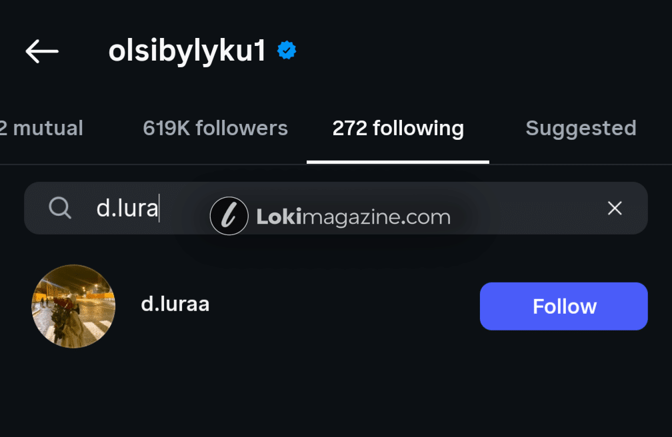Image resolution: width=672 pixels, height=437 pixels.
Task: Open the d.luraa profile picture
Action: pos(73,306)
